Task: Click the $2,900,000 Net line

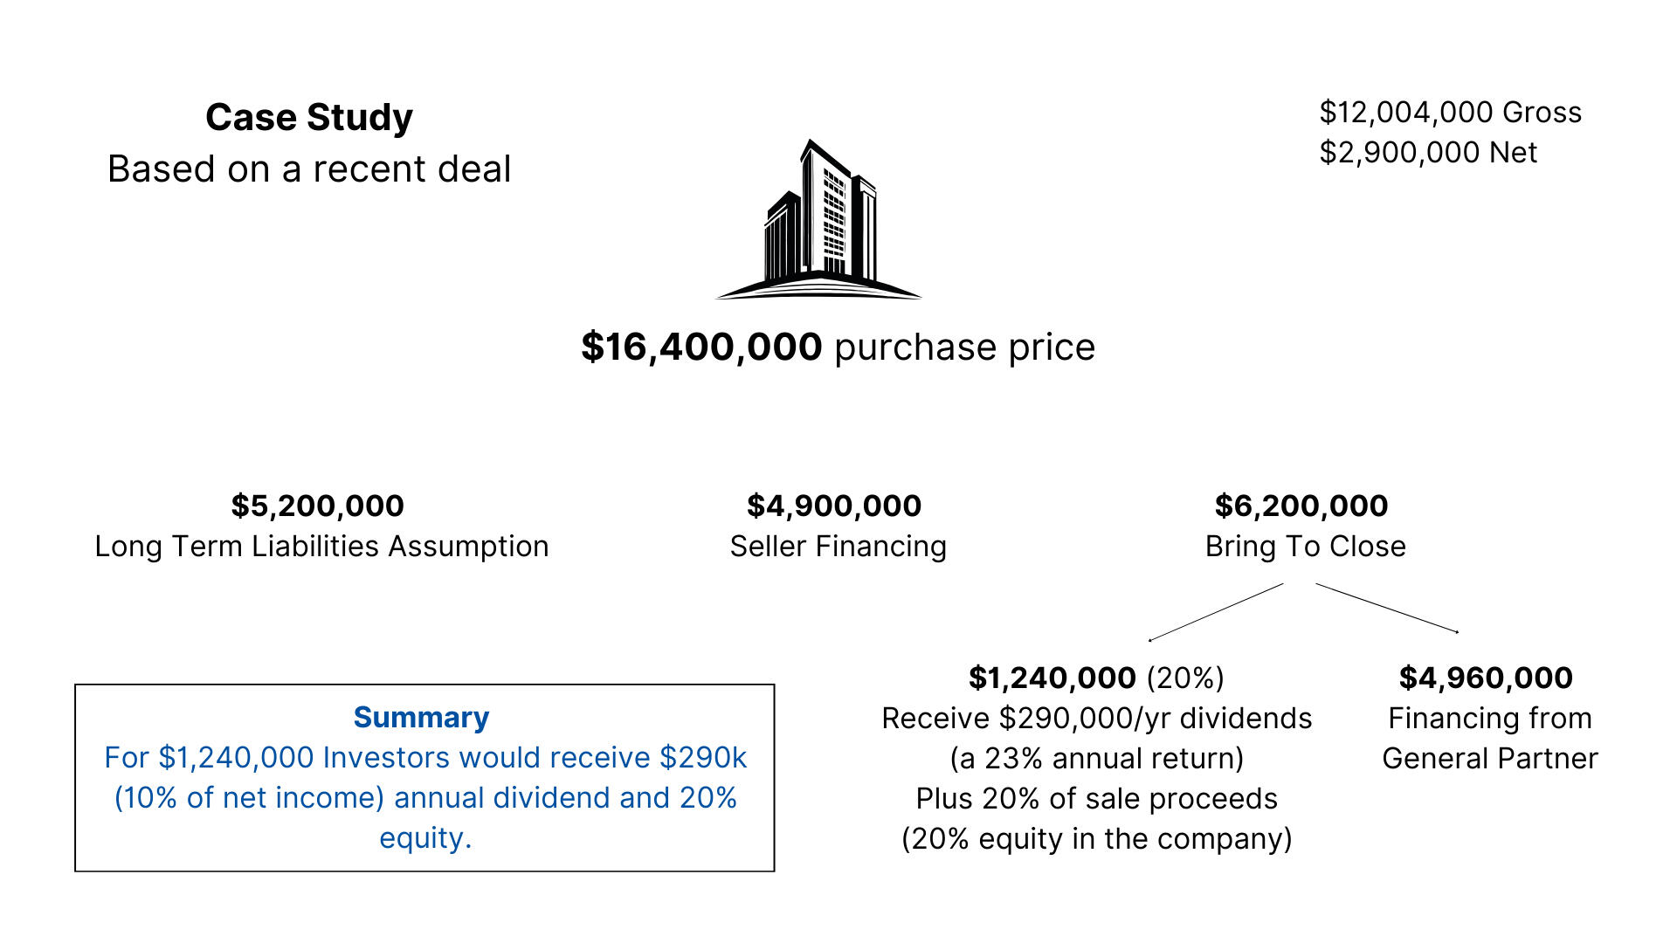Action: coord(1428,152)
